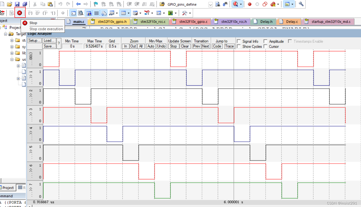
Task: Open the debug session dropdown arrow
Action: (x=241, y=4)
